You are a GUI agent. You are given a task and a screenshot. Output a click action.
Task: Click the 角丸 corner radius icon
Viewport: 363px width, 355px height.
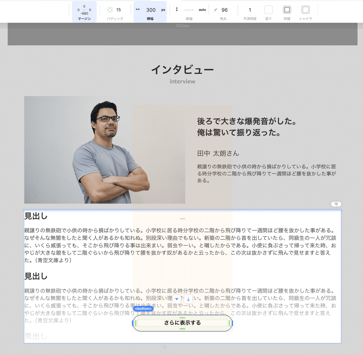point(216,10)
